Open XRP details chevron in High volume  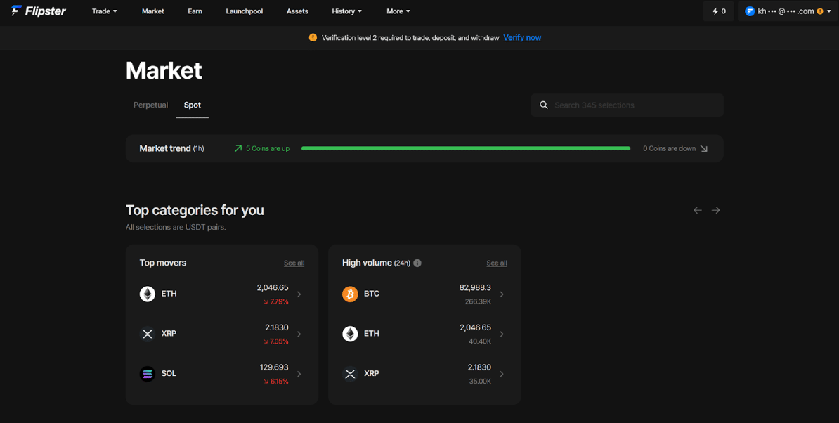(502, 374)
